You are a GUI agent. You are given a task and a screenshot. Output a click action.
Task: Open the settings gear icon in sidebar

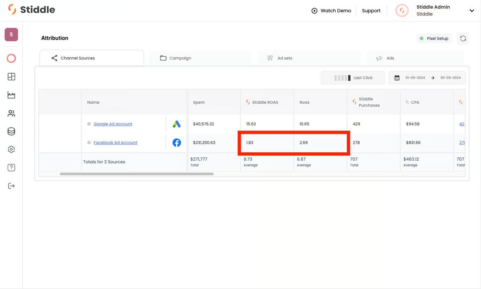tap(11, 149)
